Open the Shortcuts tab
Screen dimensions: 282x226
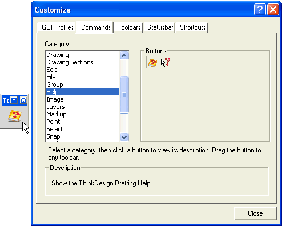pyautogui.click(x=192, y=27)
